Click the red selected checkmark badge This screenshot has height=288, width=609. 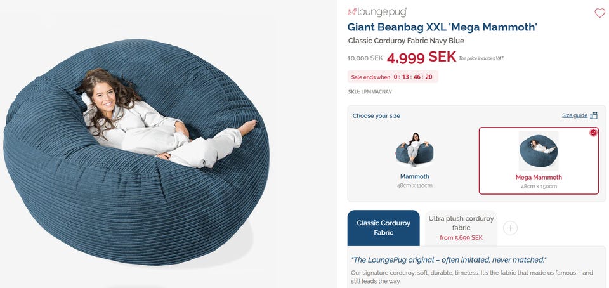tap(593, 133)
